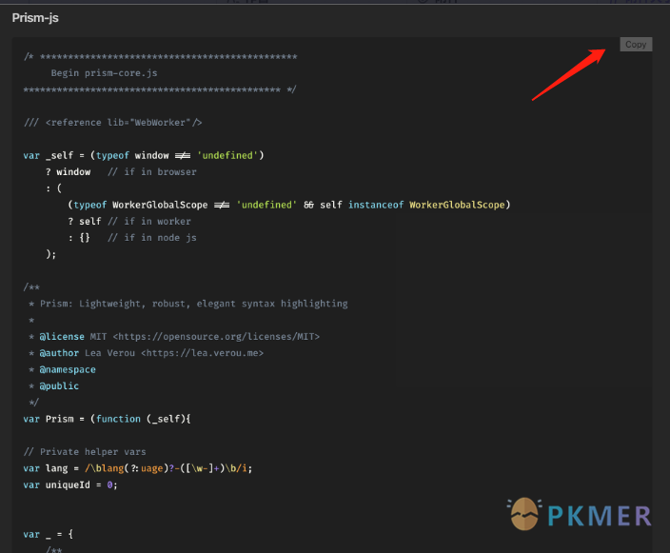This screenshot has width=670, height=553.
Task: Click the PKMER logo icon
Action: pyautogui.click(x=525, y=514)
